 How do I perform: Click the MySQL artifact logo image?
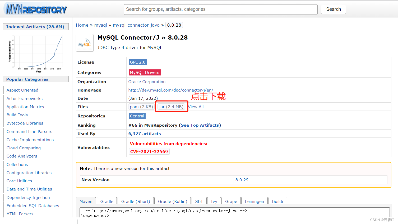(x=85, y=43)
